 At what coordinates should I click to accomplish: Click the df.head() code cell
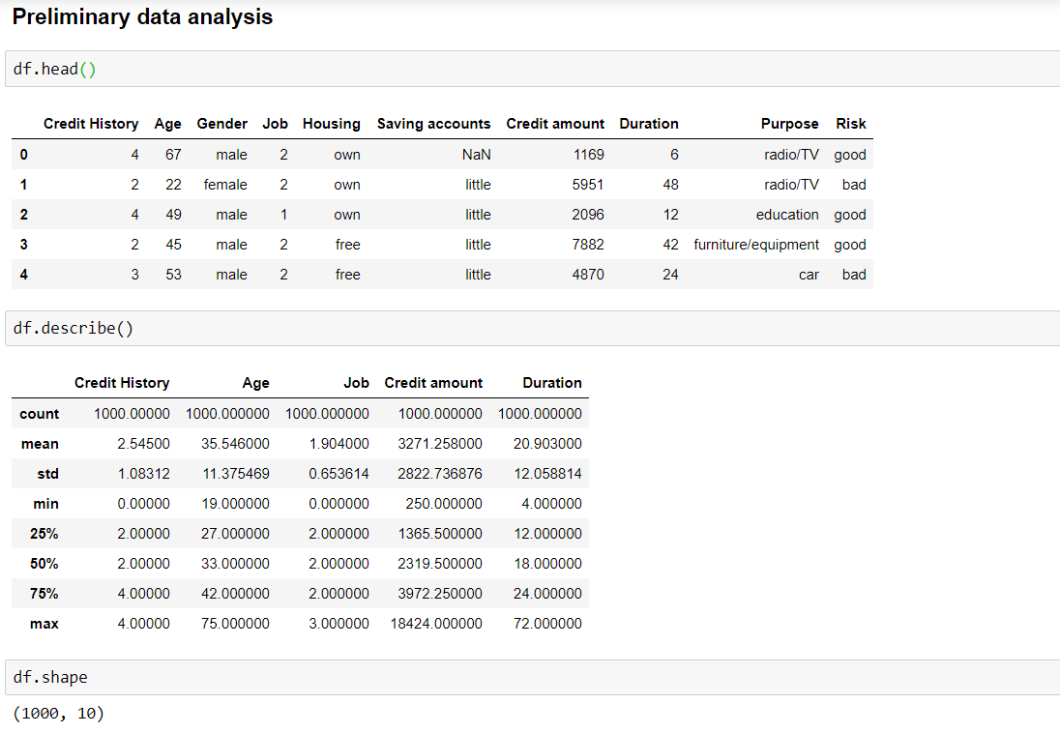click(533, 69)
